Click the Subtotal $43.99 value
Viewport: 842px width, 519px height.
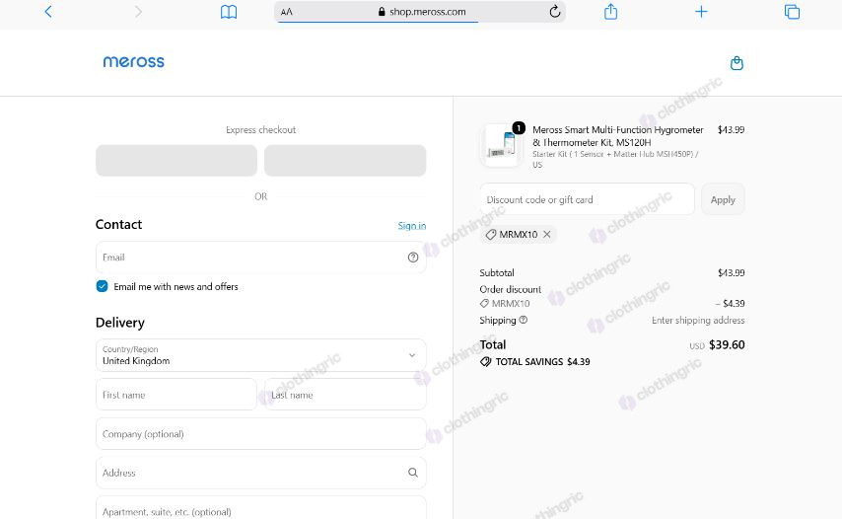point(731,273)
